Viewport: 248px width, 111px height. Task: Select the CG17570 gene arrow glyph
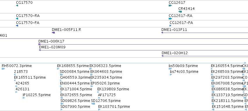click(x=17, y=6)
